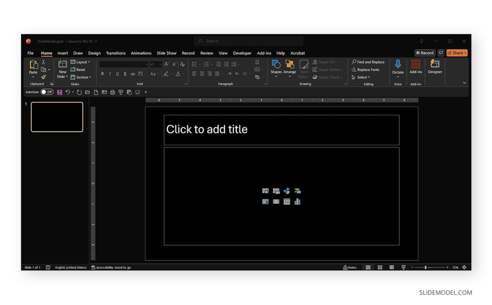492x305 pixels.
Task: Click the Increase Indent icon
Action: pyautogui.click(x=226, y=64)
